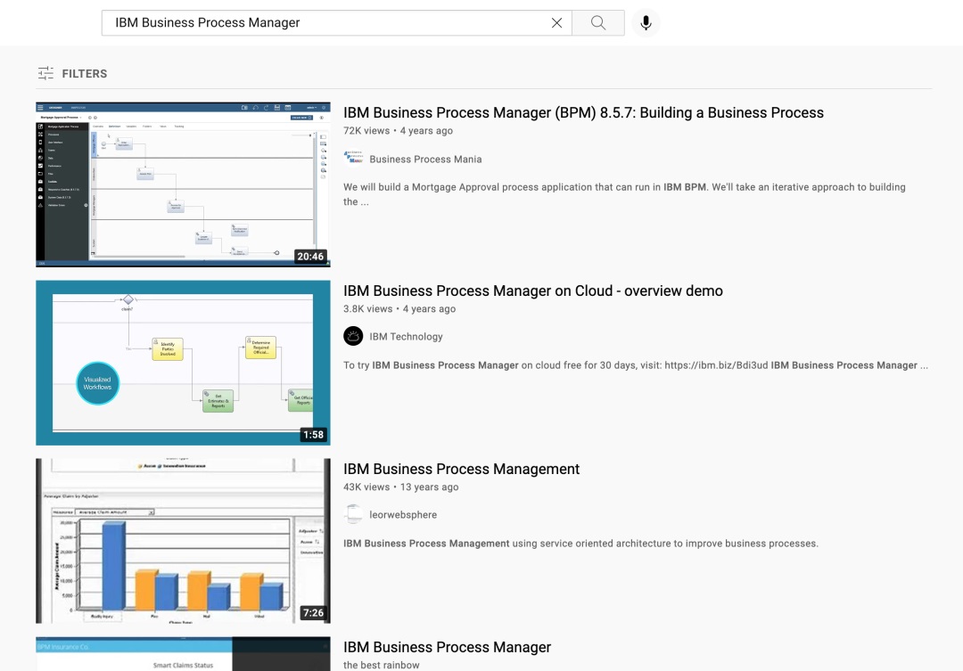Click '72K views • 4 years ago' text
The height and width of the screenshot is (671, 963).
(398, 131)
